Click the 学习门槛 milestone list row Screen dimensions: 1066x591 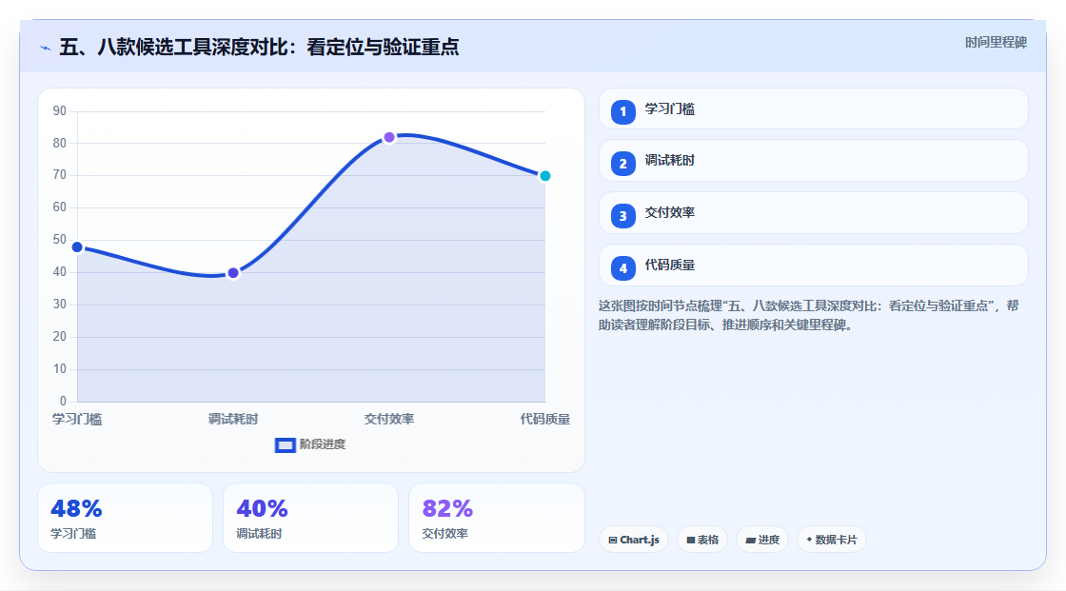813,108
